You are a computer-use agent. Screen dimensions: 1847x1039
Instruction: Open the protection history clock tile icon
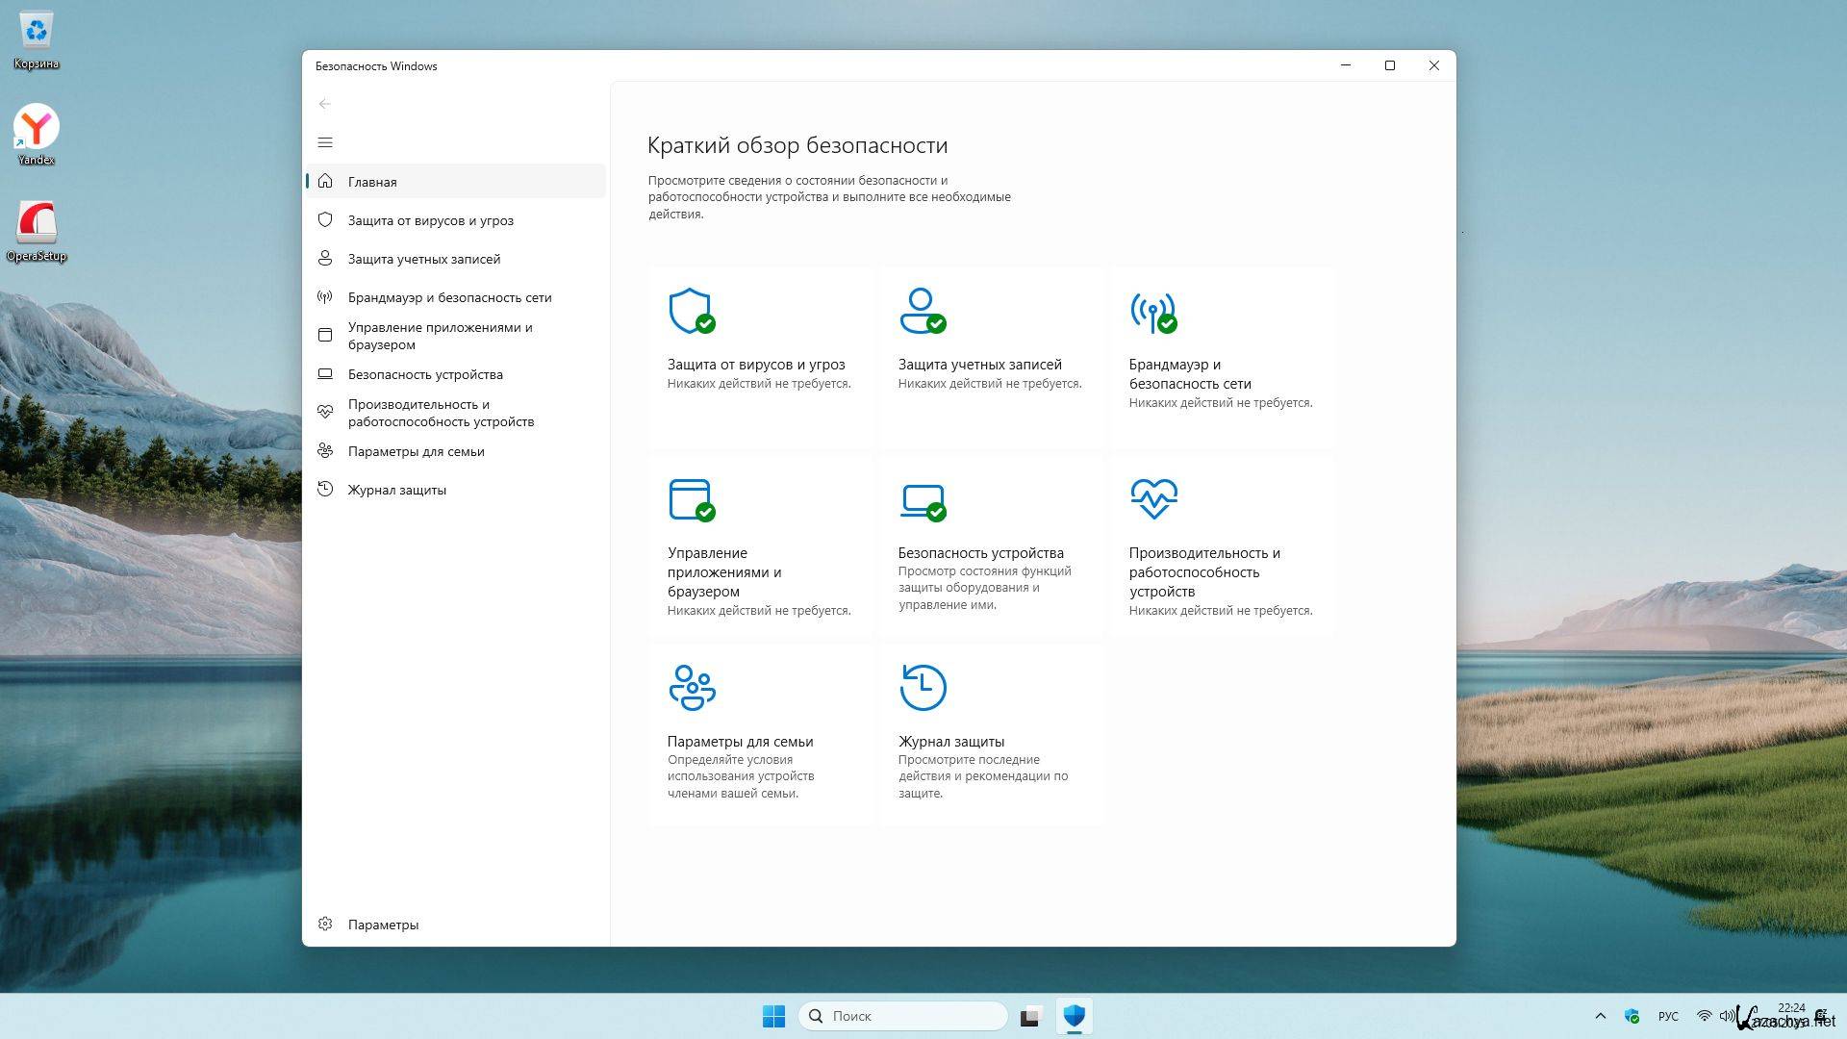[922, 688]
